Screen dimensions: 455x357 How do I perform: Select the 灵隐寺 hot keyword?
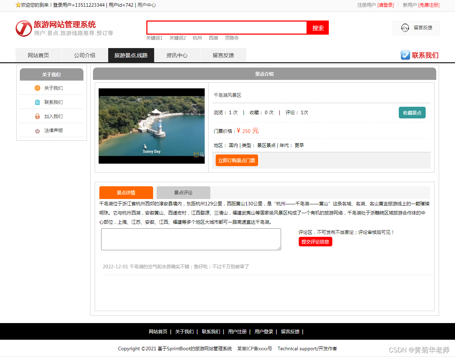tap(232, 38)
